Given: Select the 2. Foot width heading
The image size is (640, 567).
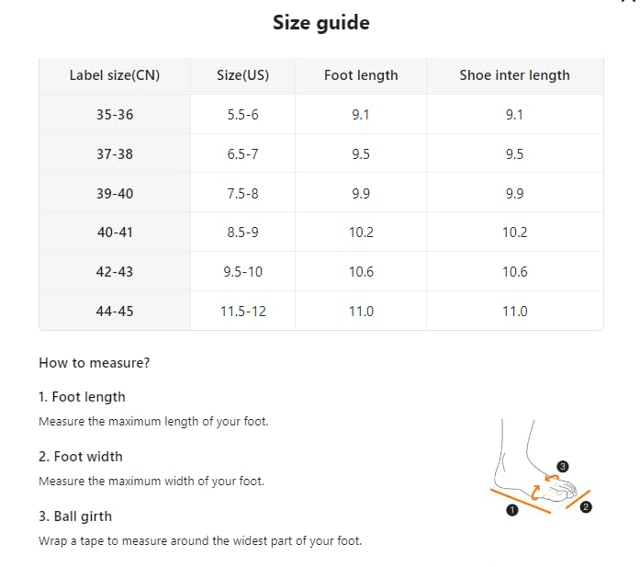Looking at the screenshot, I should coord(81,457).
